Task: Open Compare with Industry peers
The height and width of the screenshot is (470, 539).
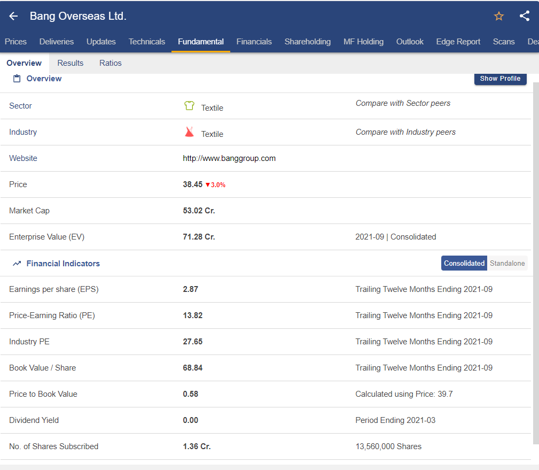Action: (x=405, y=132)
